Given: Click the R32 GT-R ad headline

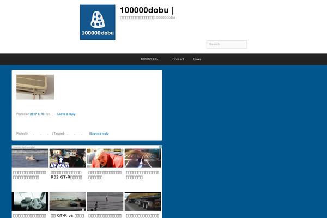Looking at the screenshot, I should [66, 177].
